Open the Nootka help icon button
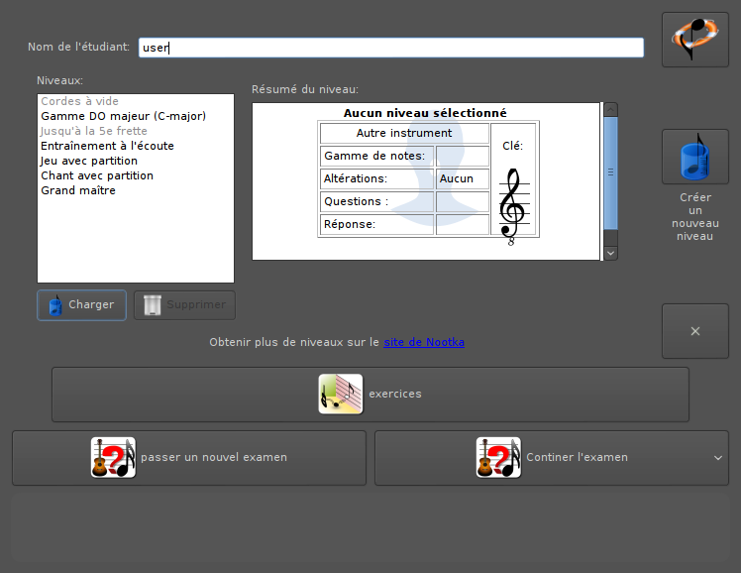Image resolution: width=741 pixels, height=573 pixels. [x=695, y=40]
